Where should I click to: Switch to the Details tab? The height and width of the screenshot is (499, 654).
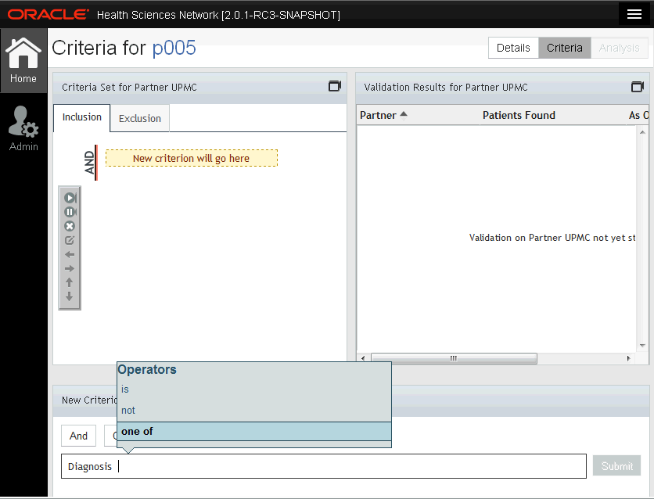(x=513, y=48)
